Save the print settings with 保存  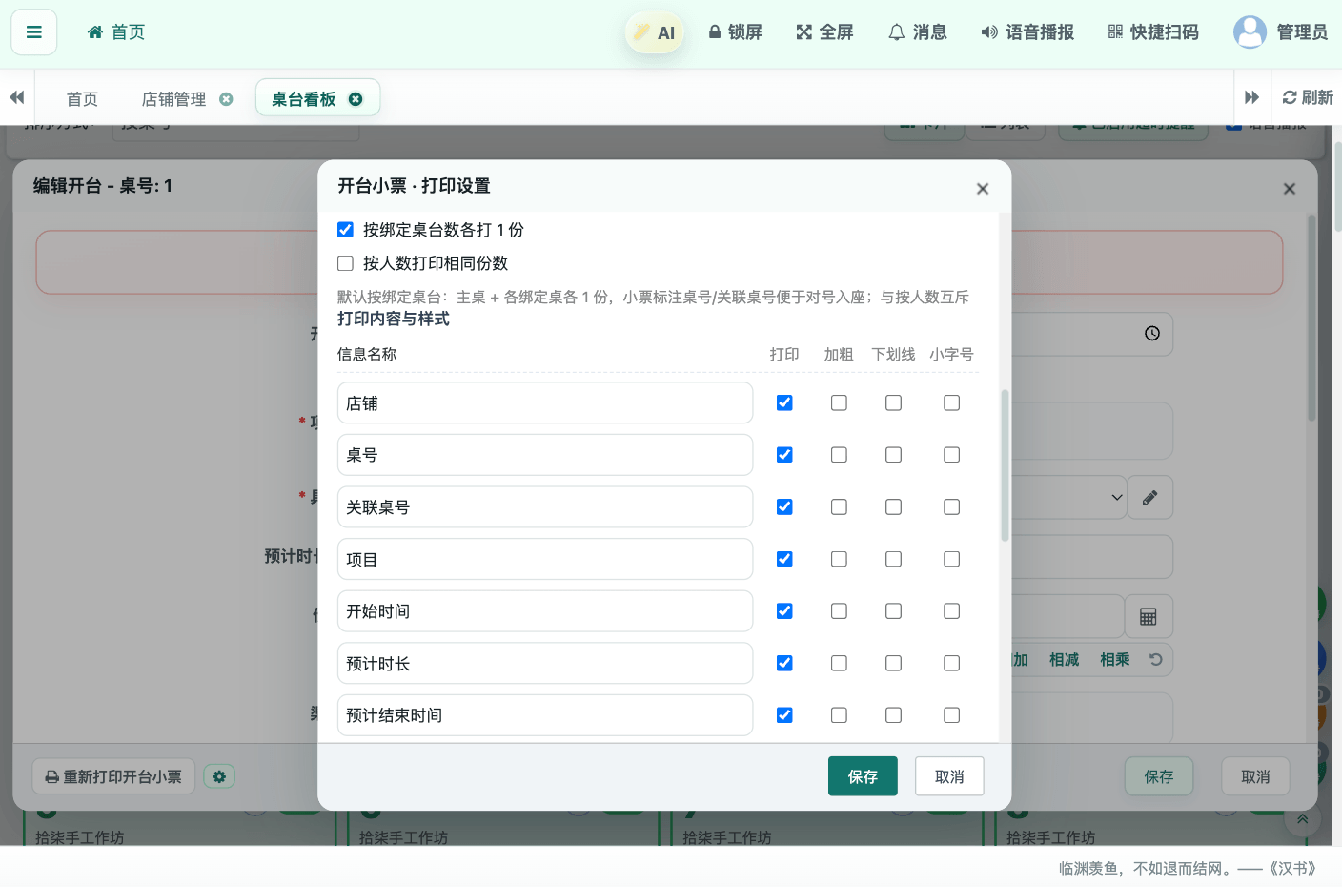(x=863, y=776)
